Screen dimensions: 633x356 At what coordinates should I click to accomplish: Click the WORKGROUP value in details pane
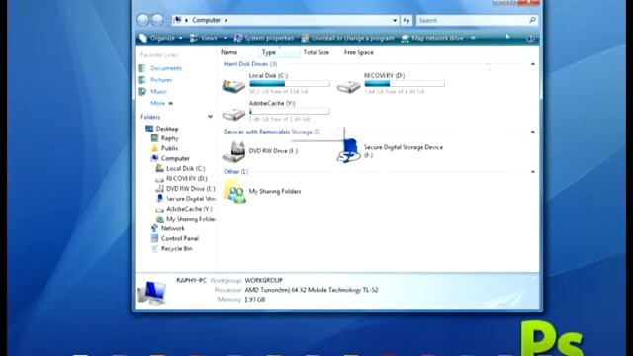click(264, 280)
